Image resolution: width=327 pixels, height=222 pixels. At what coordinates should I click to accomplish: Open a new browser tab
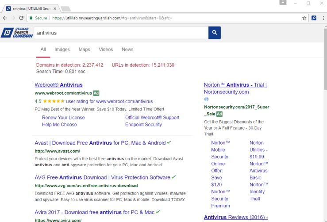point(65,8)
